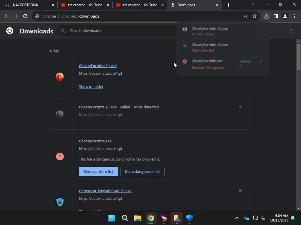Open the profile avatar menu
The width and height of the screenshot is (301, 225).
point(285,16)
